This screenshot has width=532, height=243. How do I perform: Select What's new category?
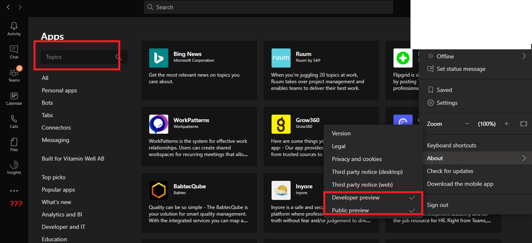[x=56, y=202]
